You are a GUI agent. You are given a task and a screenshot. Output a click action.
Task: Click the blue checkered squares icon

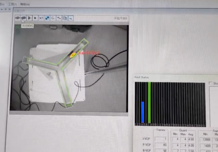pyautogui.click(x=47, y=18)
